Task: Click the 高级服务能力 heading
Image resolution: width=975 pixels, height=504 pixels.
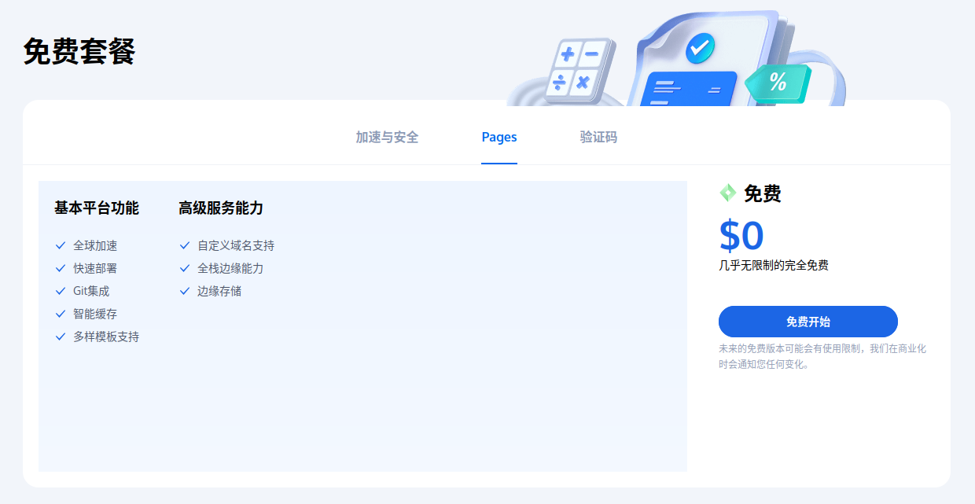Action: click(x=221, y=208)
